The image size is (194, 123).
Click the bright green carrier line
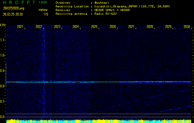pos(99,82)
